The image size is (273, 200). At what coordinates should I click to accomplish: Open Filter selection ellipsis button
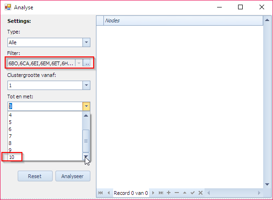click(x=87, y=63)
